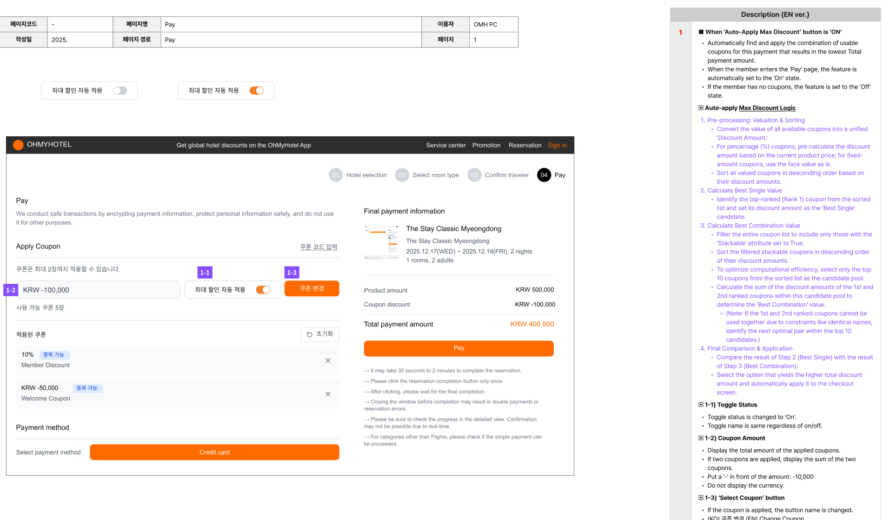Toggle the top on-state 최대 할인 자동 적용 switch

click(256, 91)
